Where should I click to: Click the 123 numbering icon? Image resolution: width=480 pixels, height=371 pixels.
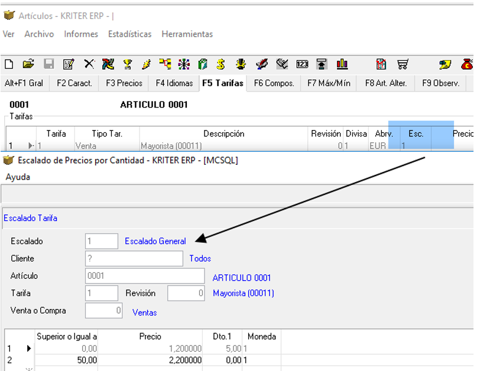click(x=302, y=64)
